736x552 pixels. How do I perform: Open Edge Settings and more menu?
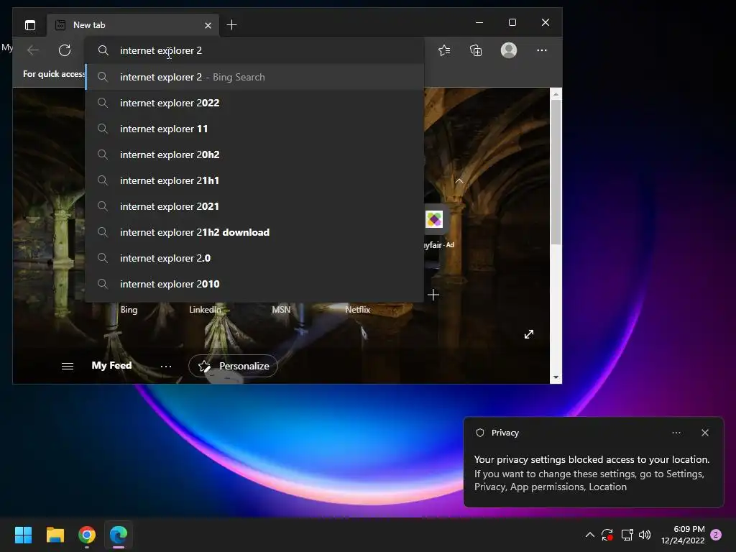[x=542, y=50]
